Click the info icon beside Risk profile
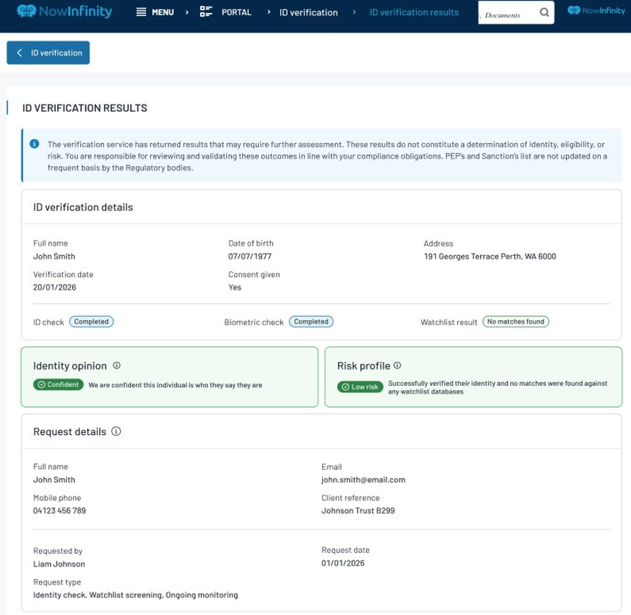 [398, 366]
